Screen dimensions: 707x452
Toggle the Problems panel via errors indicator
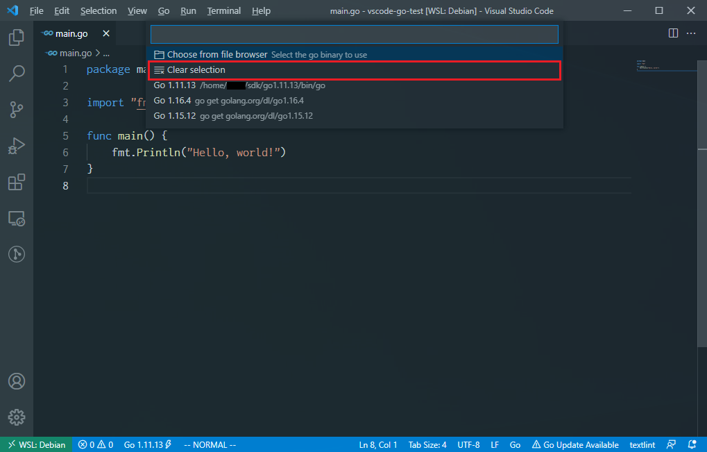tap(95, 444)
